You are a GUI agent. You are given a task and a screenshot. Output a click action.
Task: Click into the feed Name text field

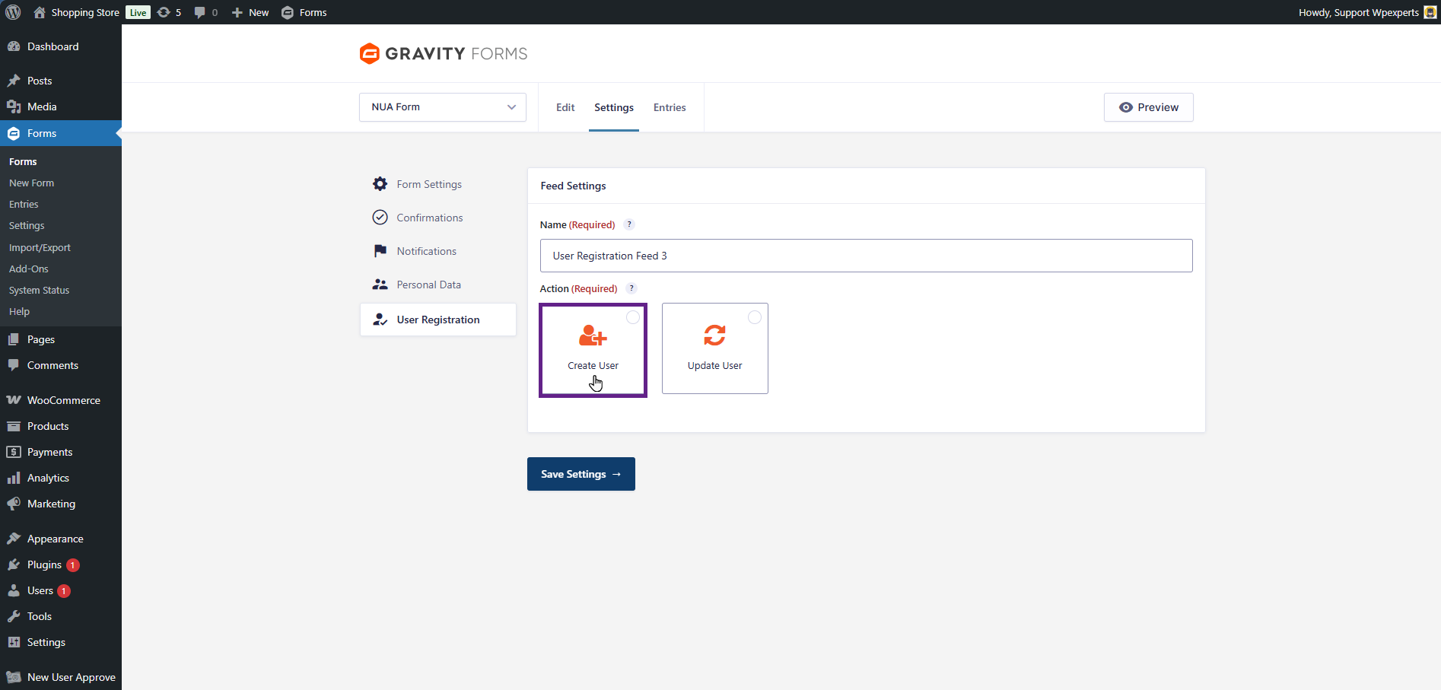(866, 256)
